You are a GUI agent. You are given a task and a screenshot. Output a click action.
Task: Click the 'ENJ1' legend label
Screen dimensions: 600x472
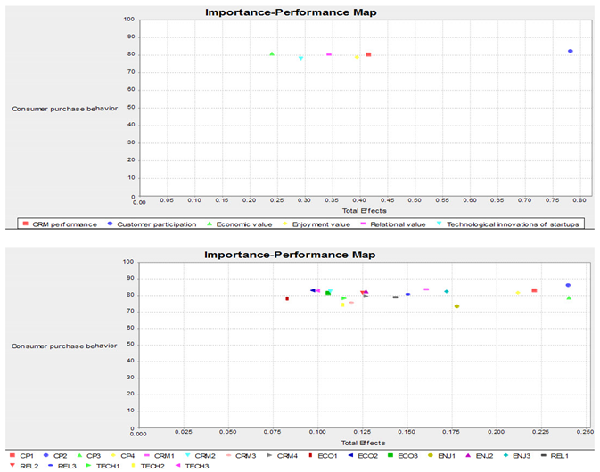pyautogui.click(x=447, y=456)
